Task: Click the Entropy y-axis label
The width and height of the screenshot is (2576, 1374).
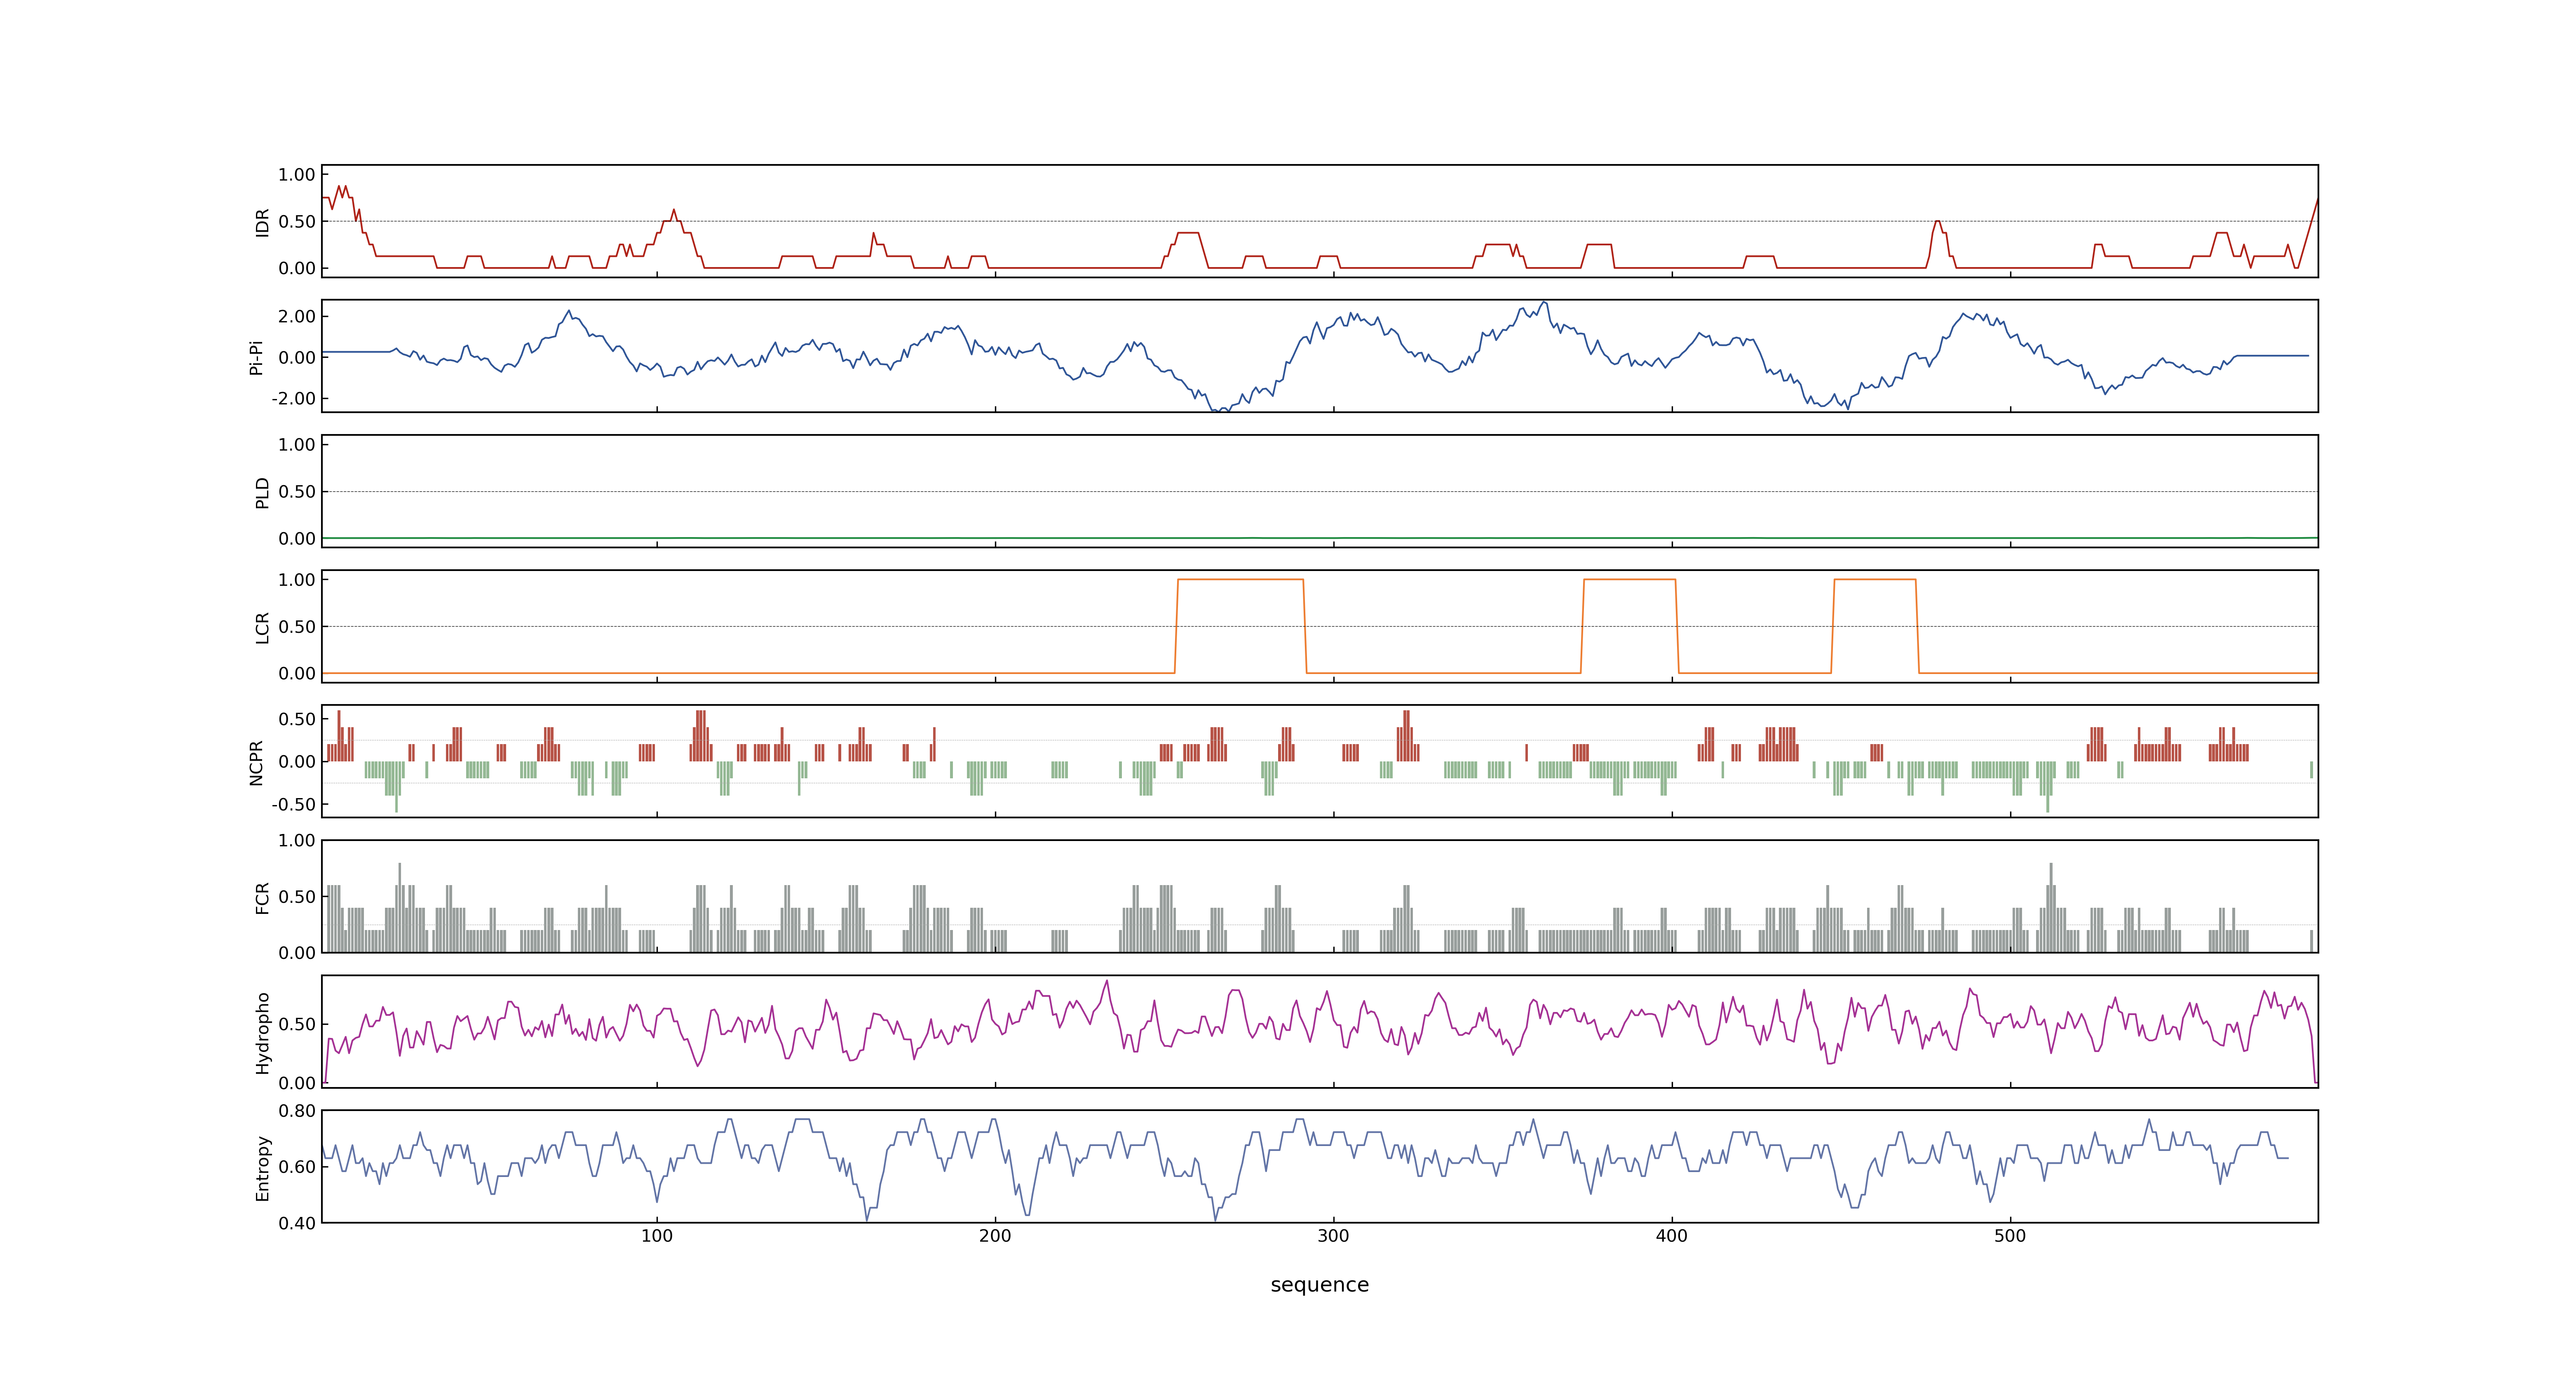Action: (x=262, y=1167)
